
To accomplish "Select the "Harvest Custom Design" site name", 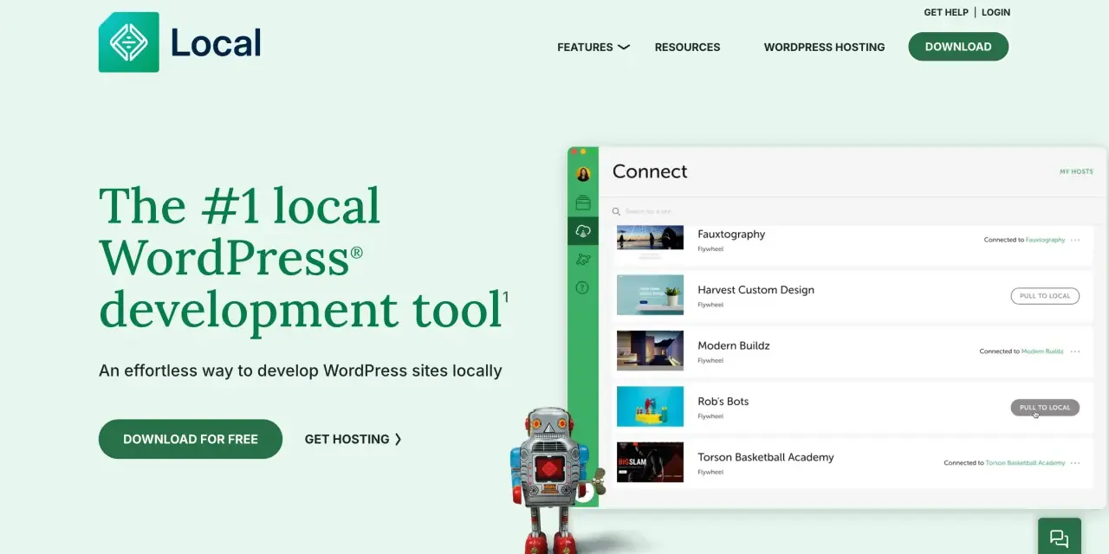I will click(x=756, y=290).
